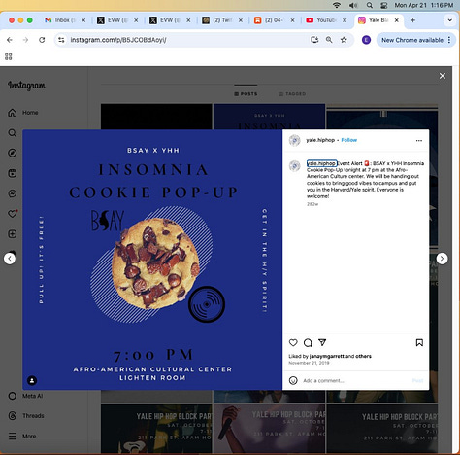Close the post overlay
The height and width of the screenshot is (455, 460).
click(443, 76)
